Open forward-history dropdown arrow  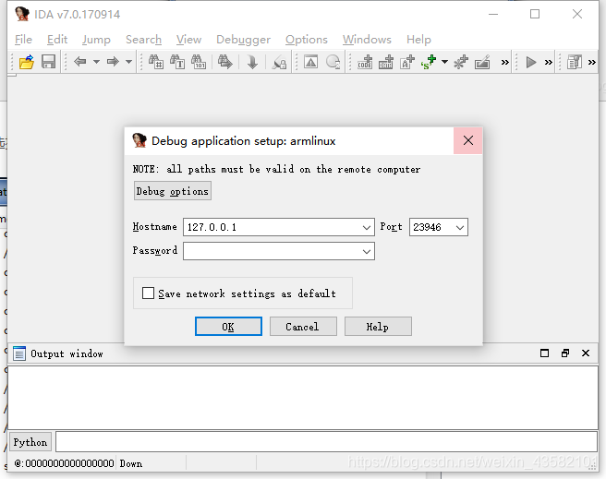coord(128,62)
